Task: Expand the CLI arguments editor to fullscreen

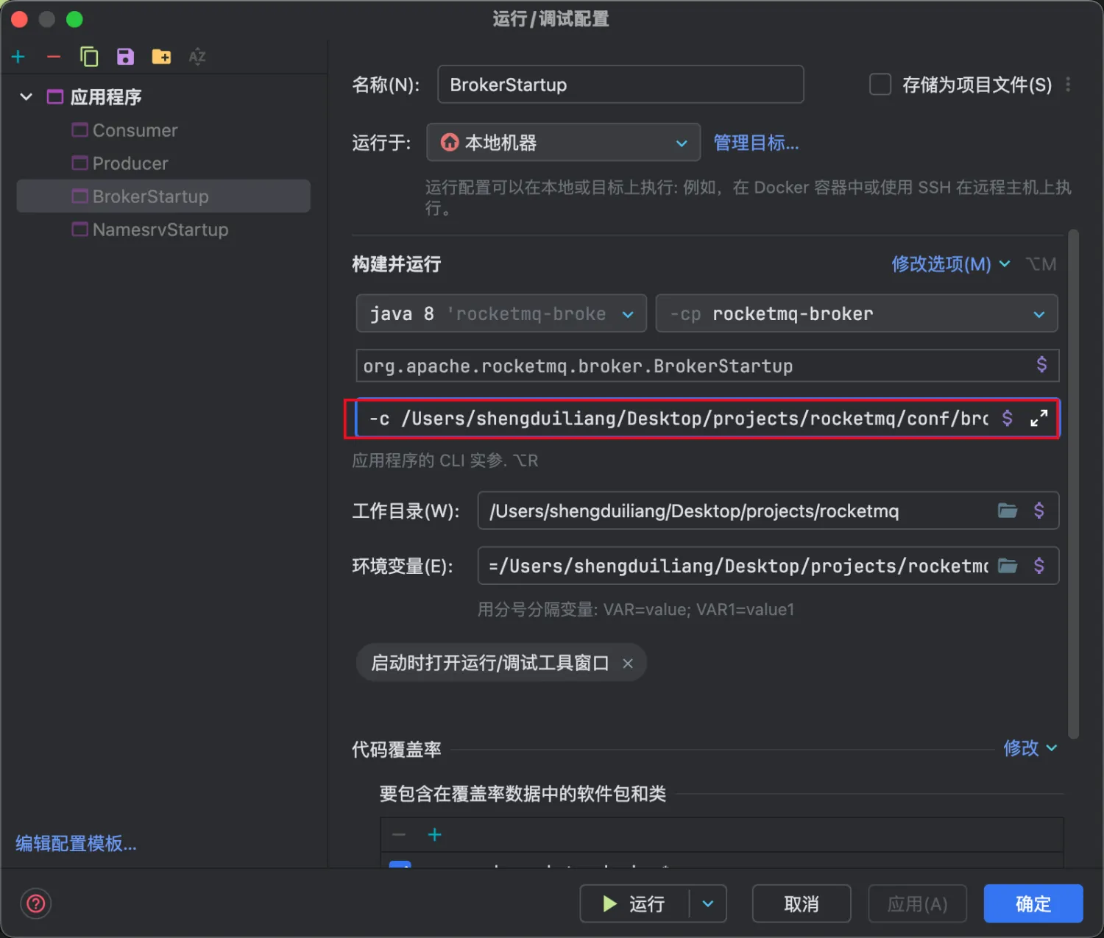Action: click(1038, 418)
